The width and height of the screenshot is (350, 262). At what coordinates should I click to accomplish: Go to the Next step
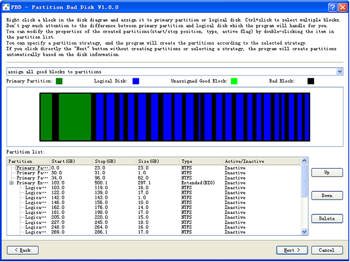point(292,250)
